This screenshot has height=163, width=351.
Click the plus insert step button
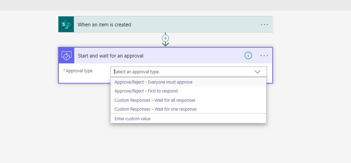(x=165, y=38)
